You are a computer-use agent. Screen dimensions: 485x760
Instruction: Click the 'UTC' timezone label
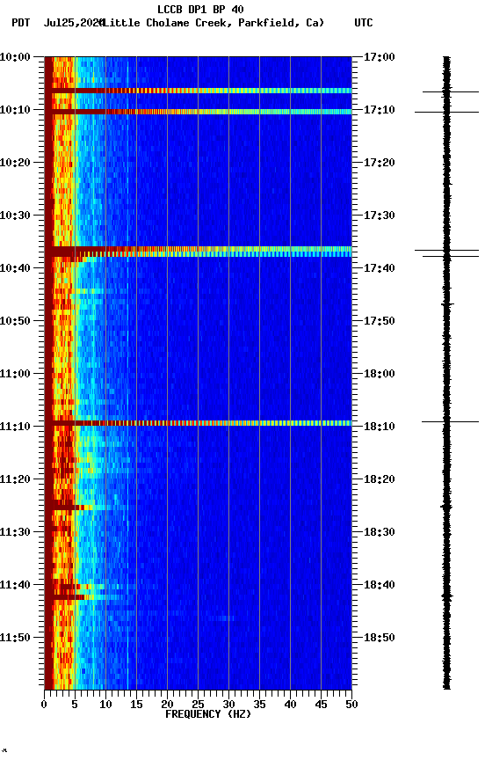coord(364,23)
